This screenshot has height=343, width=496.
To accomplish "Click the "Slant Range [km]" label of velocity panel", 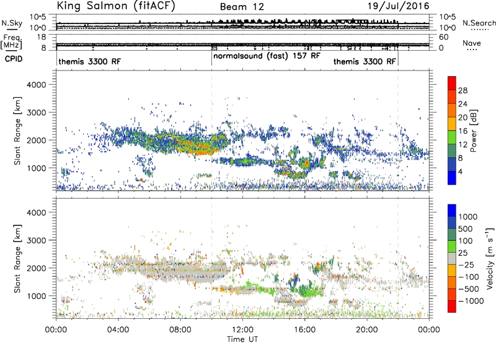I will click(x=17, y=259).
